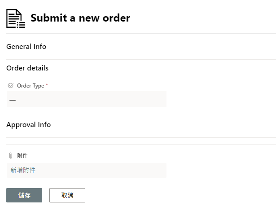The height and width of the screenshot is (215, 276).
Task: Click the red required asterisk
Action: coord(47,85)
